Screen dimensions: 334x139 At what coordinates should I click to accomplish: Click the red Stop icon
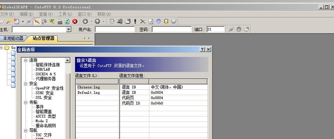pos(75,21)
